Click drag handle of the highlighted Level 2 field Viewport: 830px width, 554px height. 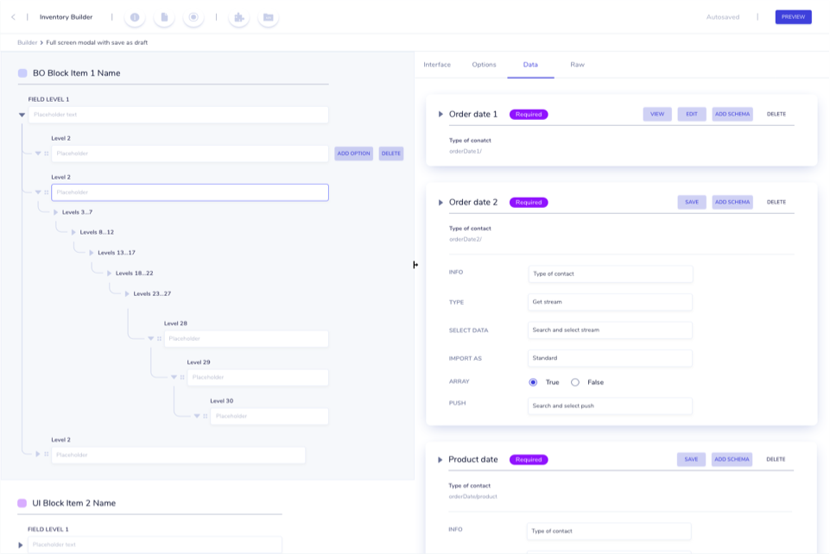[47, 192]
